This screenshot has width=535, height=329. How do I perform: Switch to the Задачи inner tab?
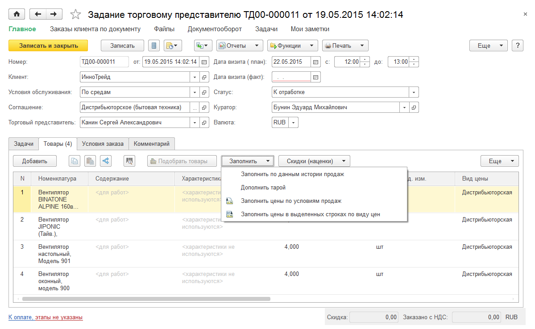pos(24,144)
